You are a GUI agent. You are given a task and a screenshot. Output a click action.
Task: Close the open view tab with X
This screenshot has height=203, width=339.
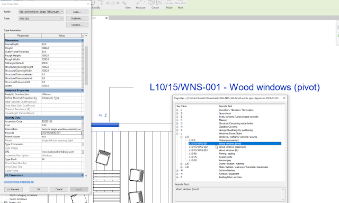tap(106, 18)
